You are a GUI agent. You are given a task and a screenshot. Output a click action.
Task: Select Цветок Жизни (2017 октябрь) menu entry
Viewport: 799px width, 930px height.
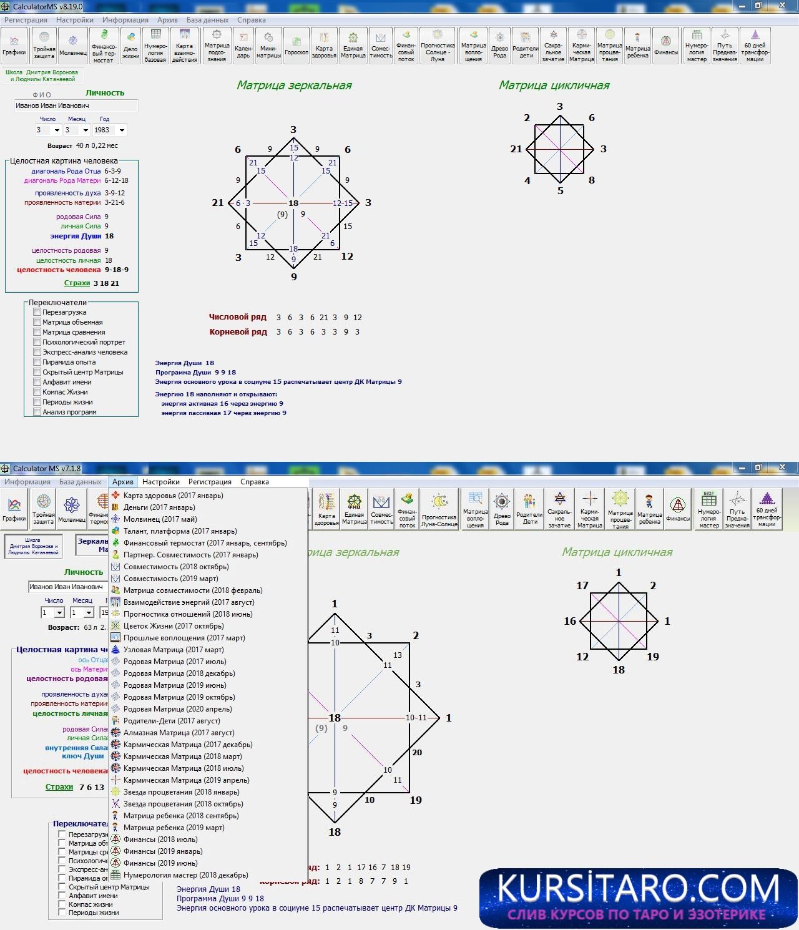(173, 626)
